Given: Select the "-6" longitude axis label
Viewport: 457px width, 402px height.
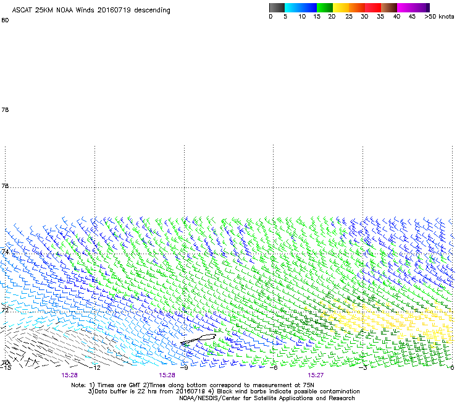Looking at the screenshot, I should (x=274, y=368).
